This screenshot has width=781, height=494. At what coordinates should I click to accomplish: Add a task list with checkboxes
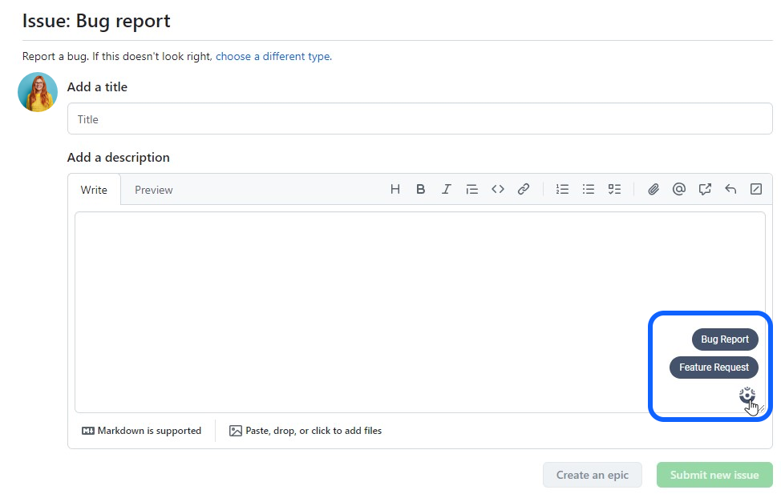pos(614,190)
